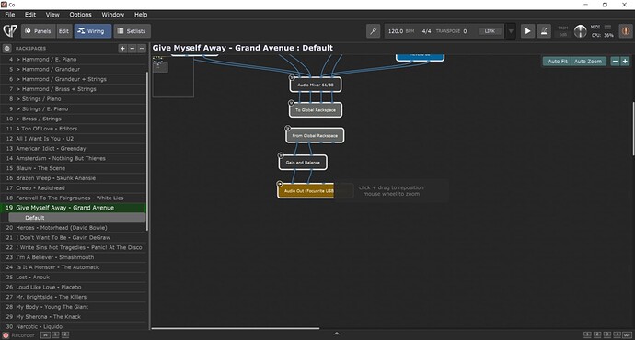635x340 pixels.
Task: Add a new rackspace with the plus icon
Action: click(x=122, y=49)
